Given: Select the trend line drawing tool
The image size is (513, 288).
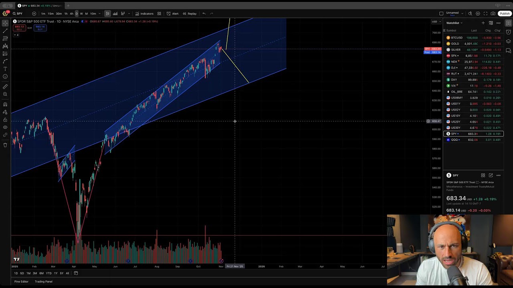Looking at the screenshot, I should tap(5, 31).
